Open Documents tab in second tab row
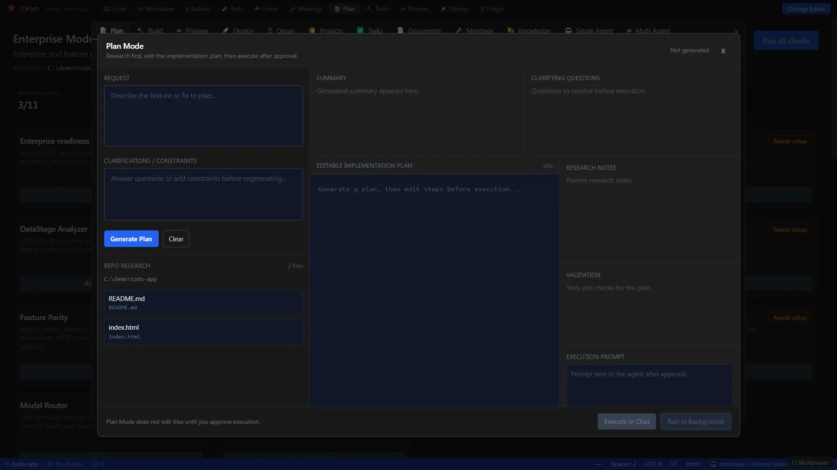The height and width of the screenshot is (470, 837). (419, 30)
